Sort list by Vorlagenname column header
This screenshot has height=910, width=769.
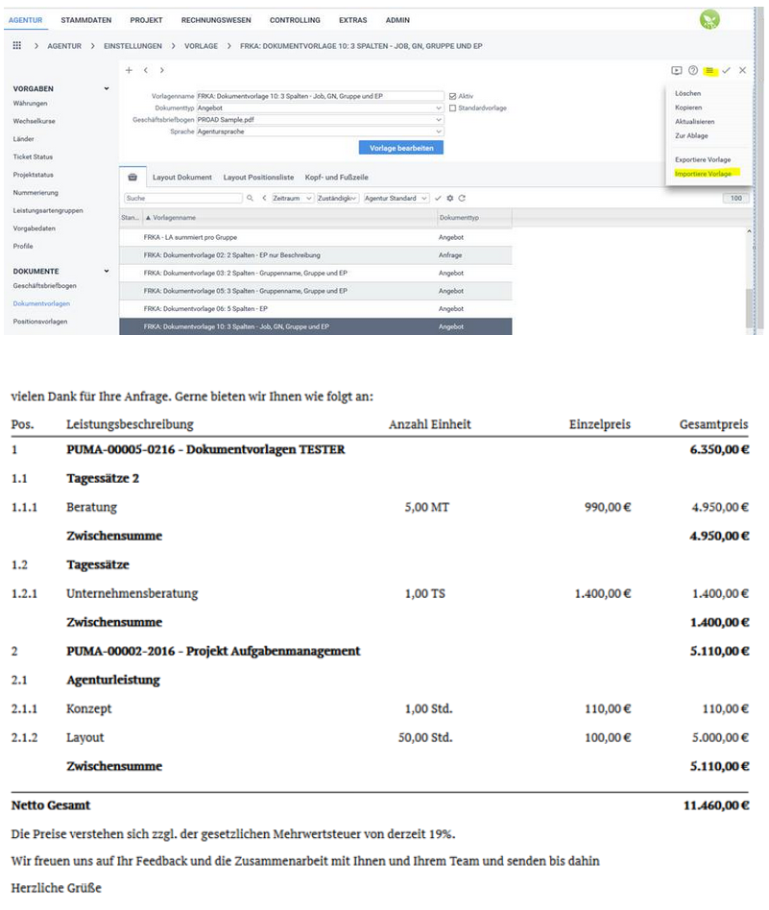[174, 218]
